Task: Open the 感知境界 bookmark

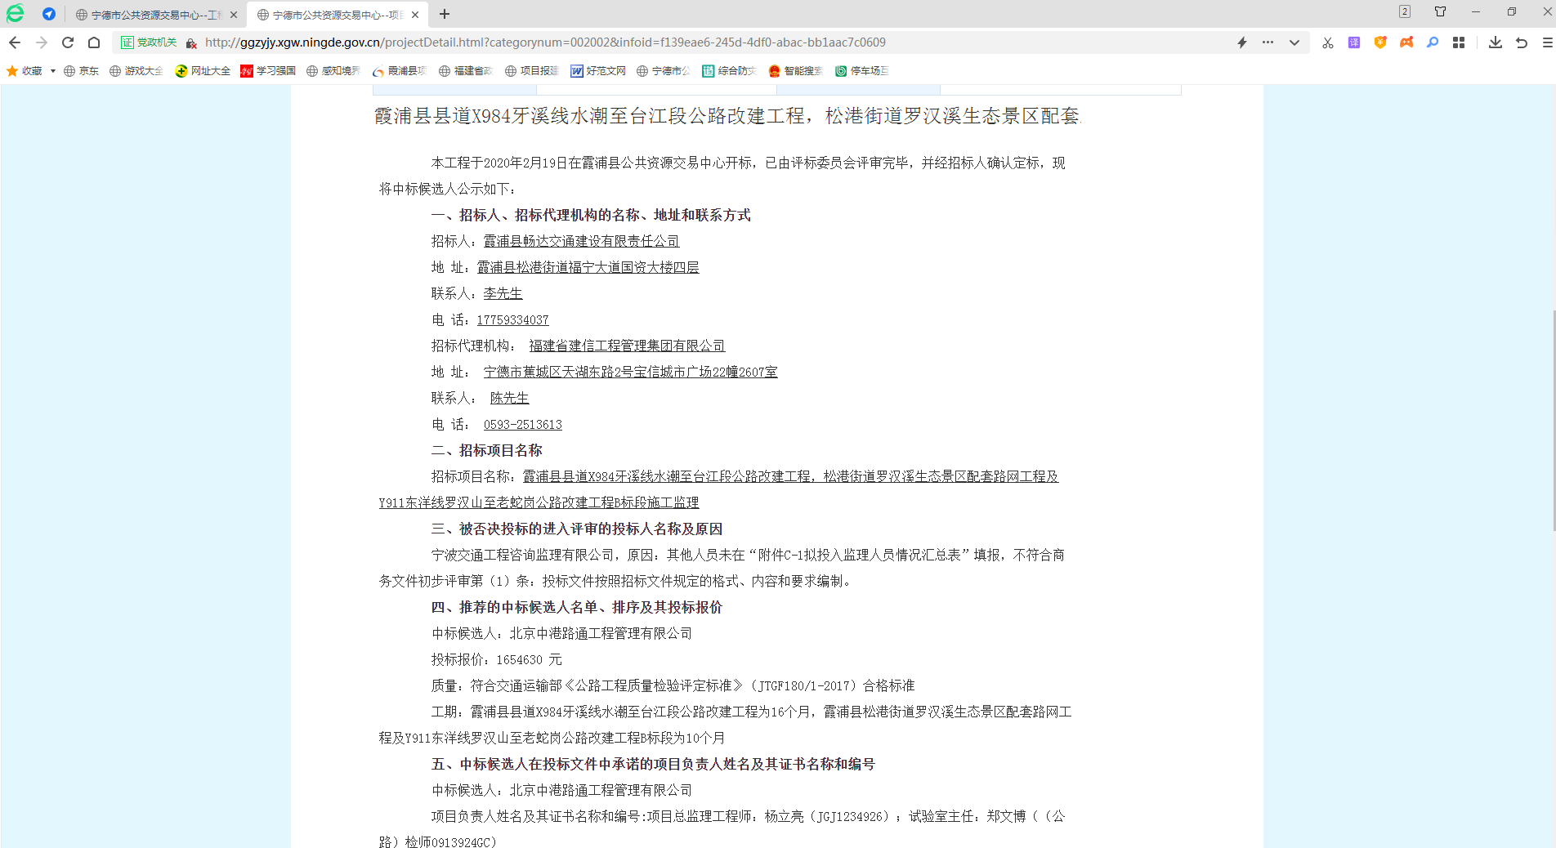Action: [x=333, y=71]
